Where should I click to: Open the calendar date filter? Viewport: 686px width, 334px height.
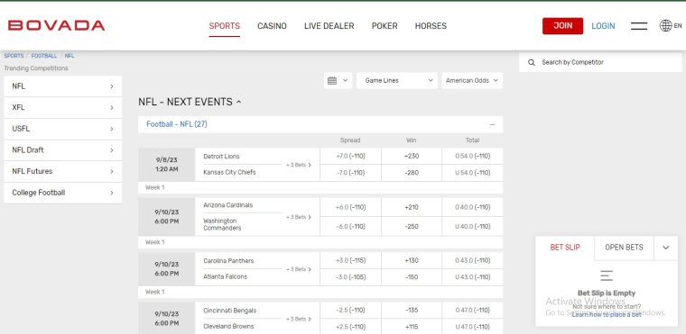pos(338,81)
